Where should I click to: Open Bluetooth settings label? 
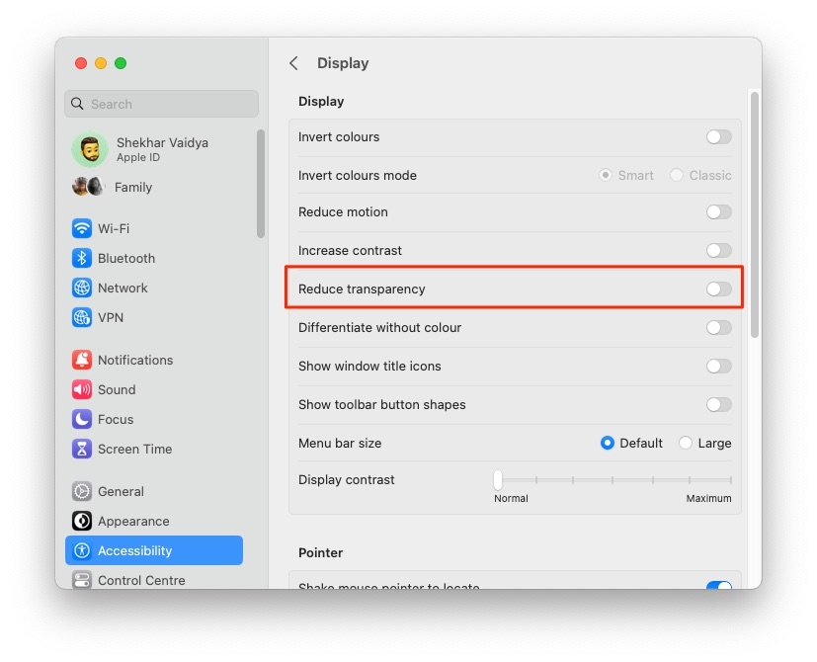pyautogui.click(x=126, y=258)
